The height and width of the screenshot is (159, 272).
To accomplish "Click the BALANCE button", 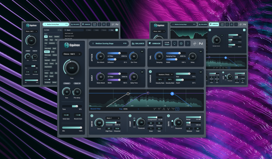I will pos(138,43).
